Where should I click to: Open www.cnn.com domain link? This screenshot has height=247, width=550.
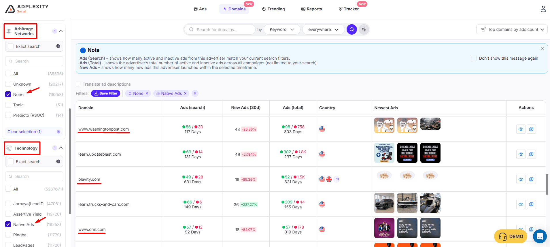tap(92, 229)
